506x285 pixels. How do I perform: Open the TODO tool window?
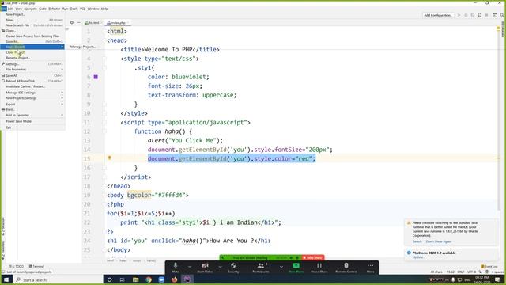click(x=16, y=266)
